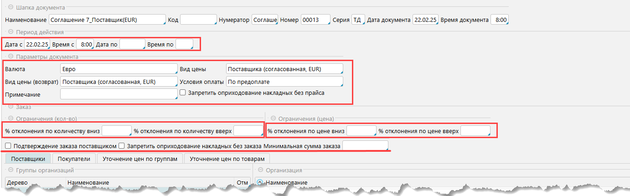Switch to the Покупатели tab
This screenshot has height=196, width=630.
click(74, 159)
